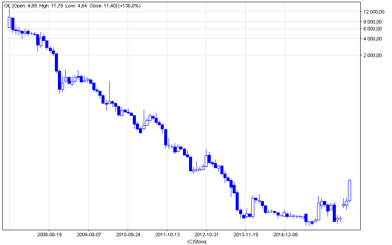392x245 pixels.
Task: Click the OIL header with open/close values
Action: pyautogui.click(x=72, y=6)
